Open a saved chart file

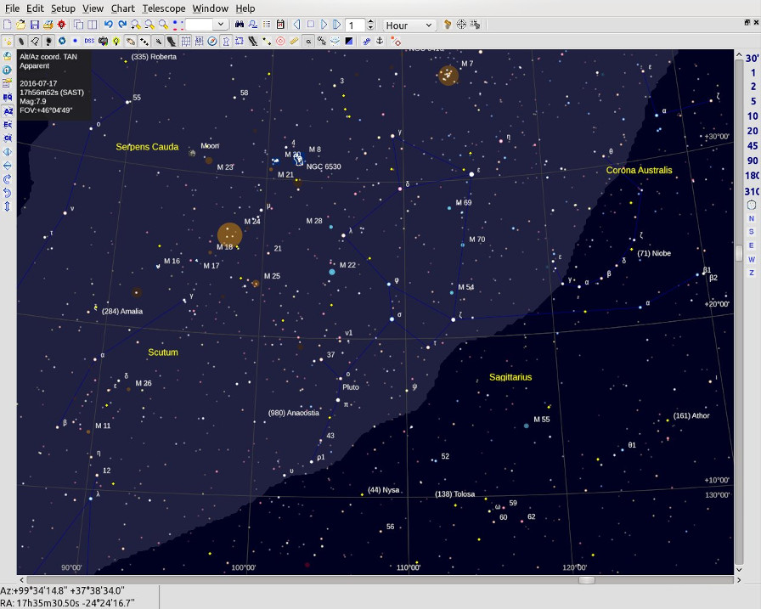tap(20, 25)
